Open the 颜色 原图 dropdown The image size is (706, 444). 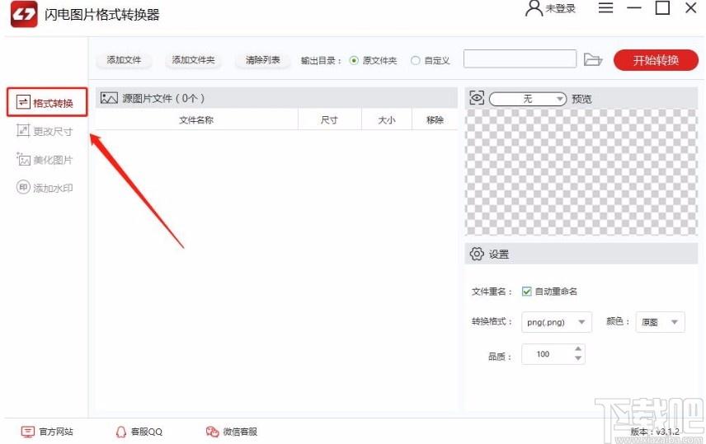click(660, 322)
